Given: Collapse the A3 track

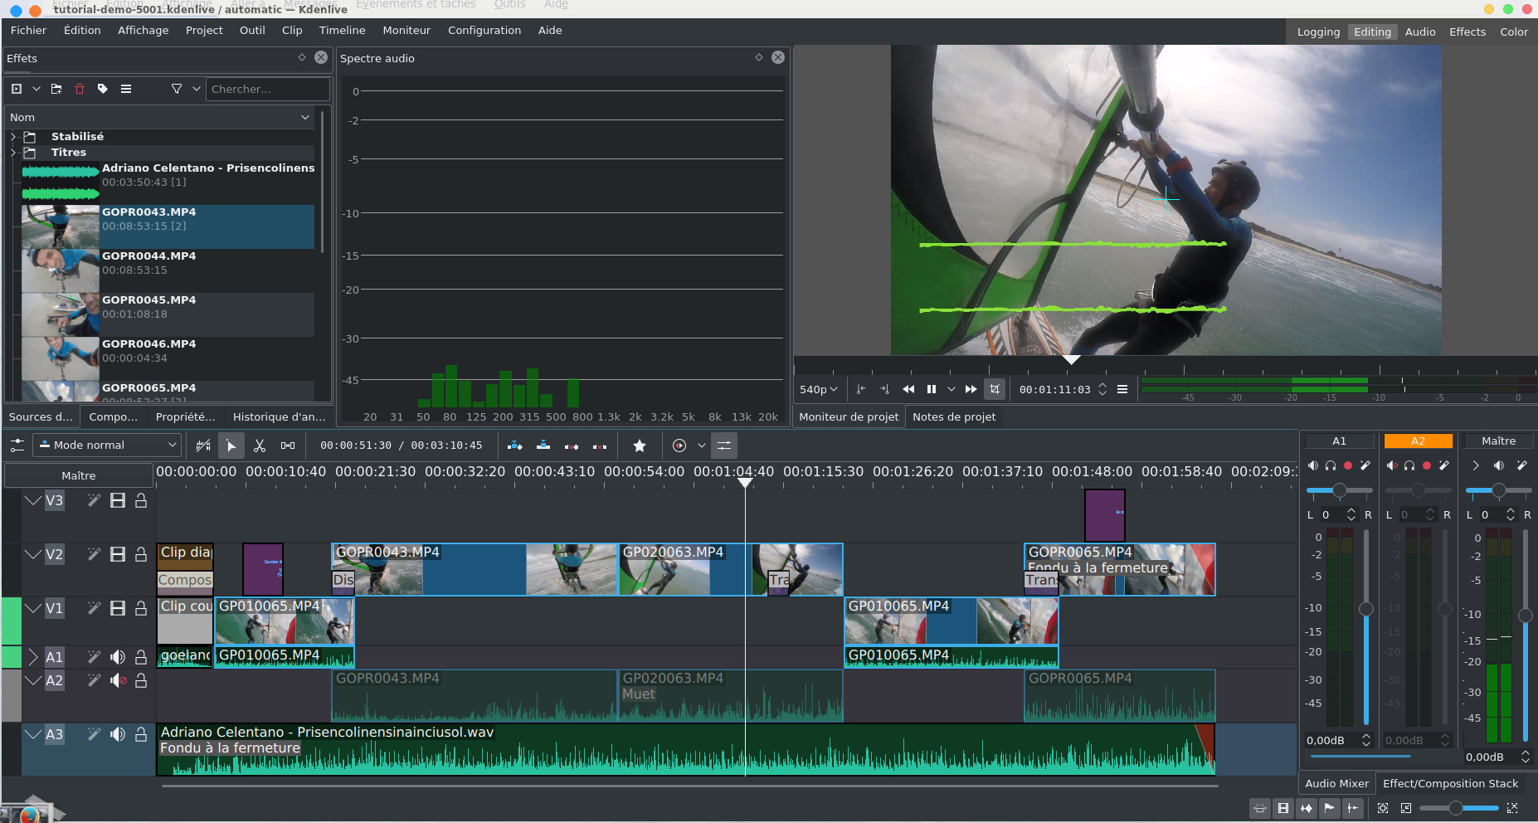Looking at the screenshot, I should click(x=33, y=734).
